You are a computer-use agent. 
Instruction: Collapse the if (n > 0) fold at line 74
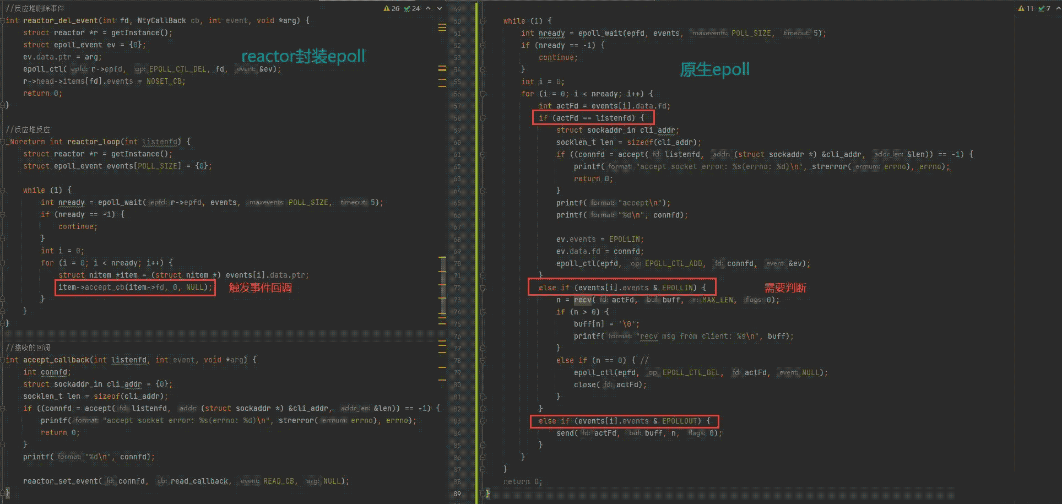[483, 312]
